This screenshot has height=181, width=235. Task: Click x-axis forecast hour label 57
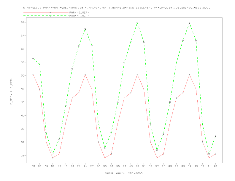point(157,166)
